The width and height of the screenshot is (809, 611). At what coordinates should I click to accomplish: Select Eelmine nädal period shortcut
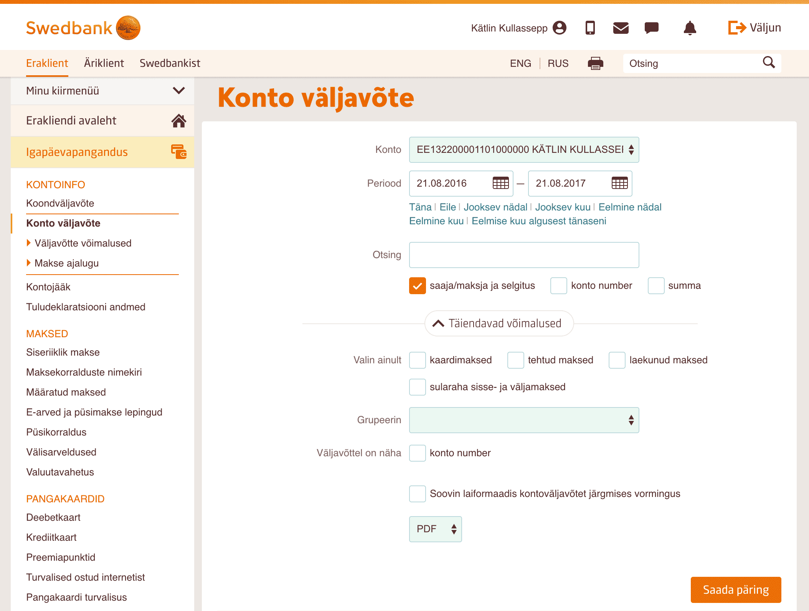630,207
